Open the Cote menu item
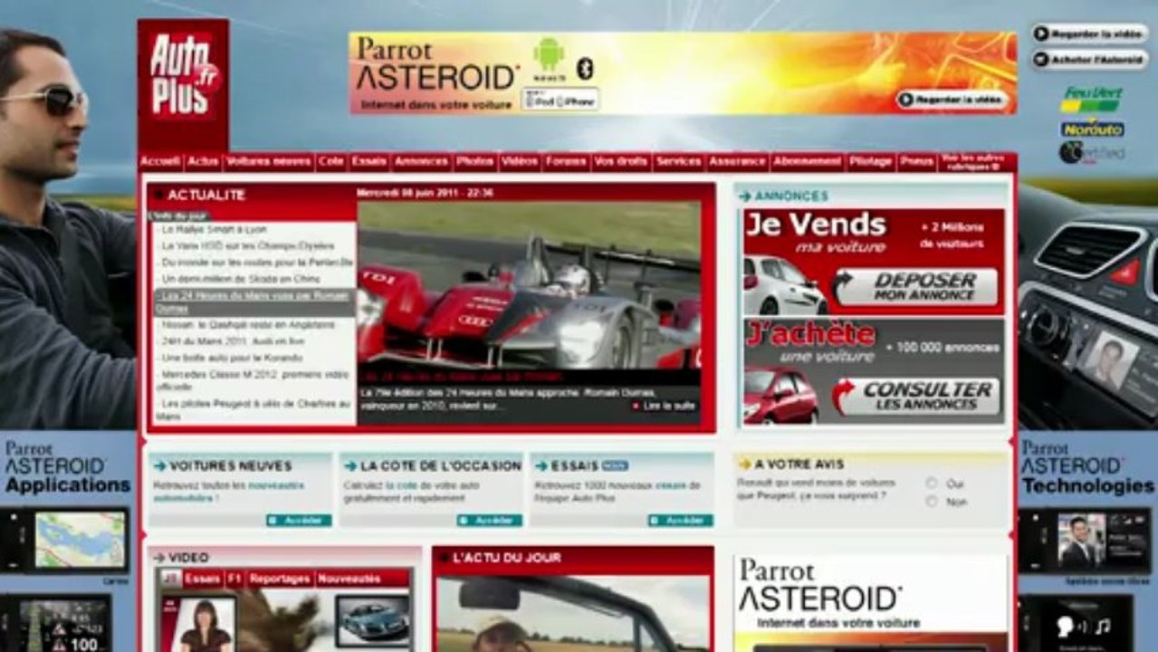 point(330,161)
